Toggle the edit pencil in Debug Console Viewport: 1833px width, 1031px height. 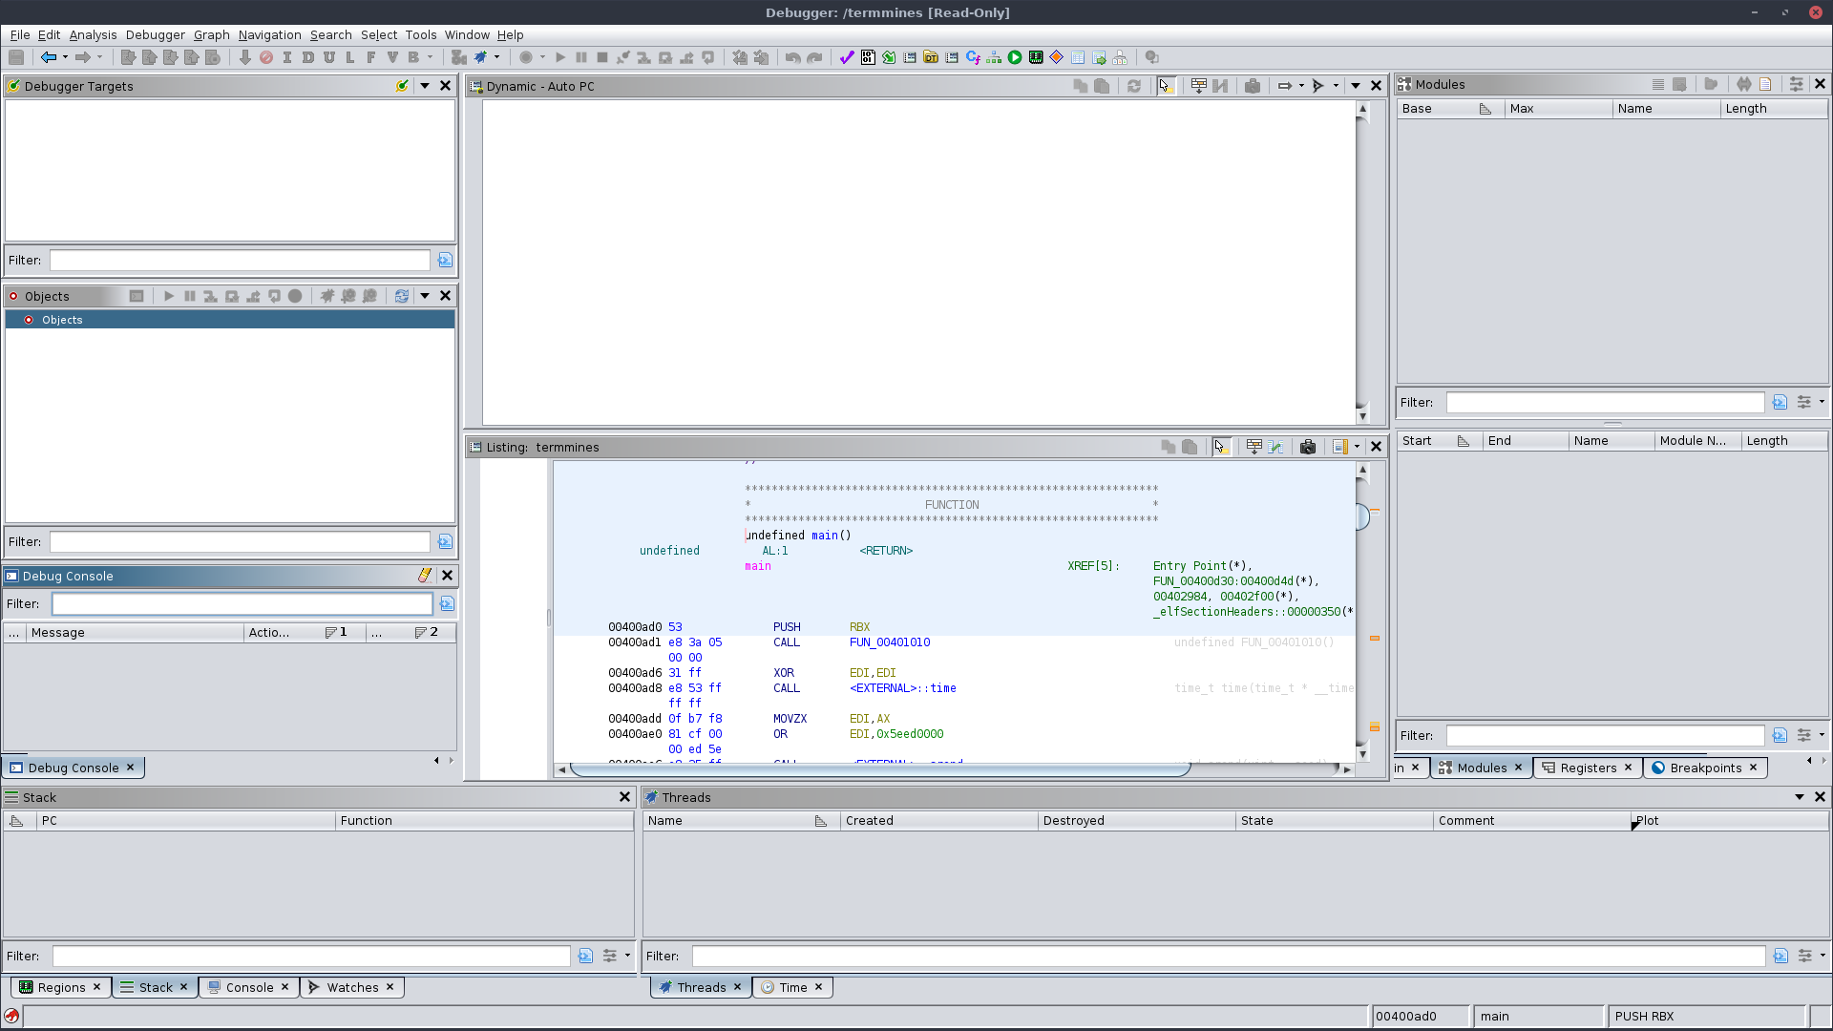click(424, 576)
